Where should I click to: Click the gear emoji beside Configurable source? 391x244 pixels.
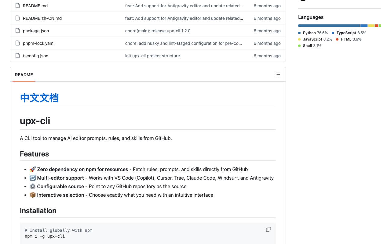[x=33, y=186]
